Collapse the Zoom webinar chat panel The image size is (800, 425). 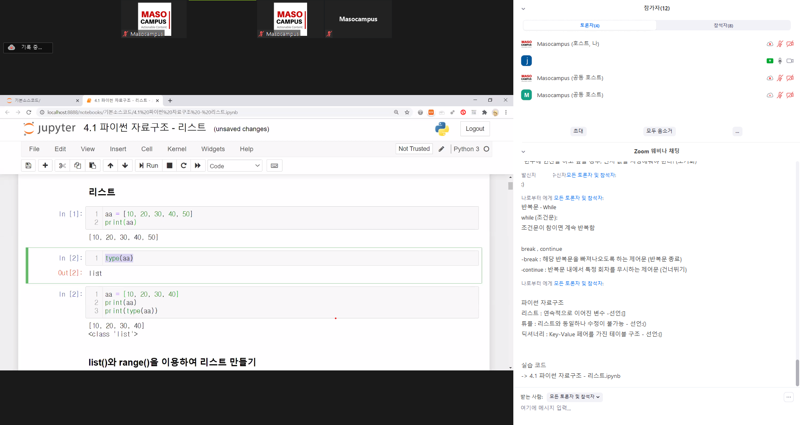coord(523,152)
